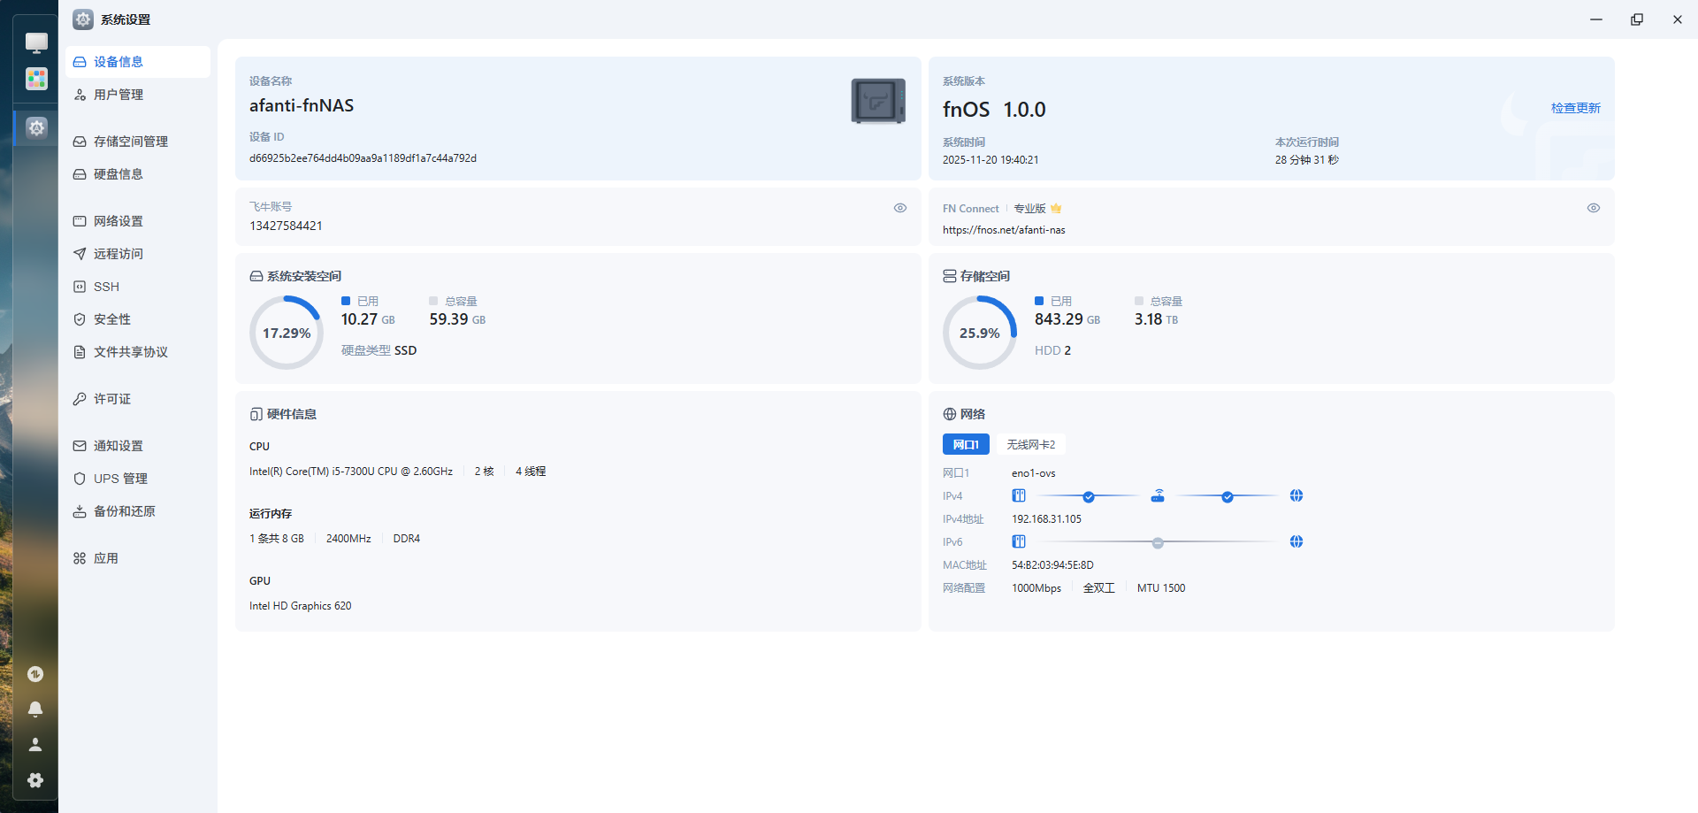This screenshot has width=1698, height=813.
Task: Select the system settings gear in dock
Action: click(36, 127)
